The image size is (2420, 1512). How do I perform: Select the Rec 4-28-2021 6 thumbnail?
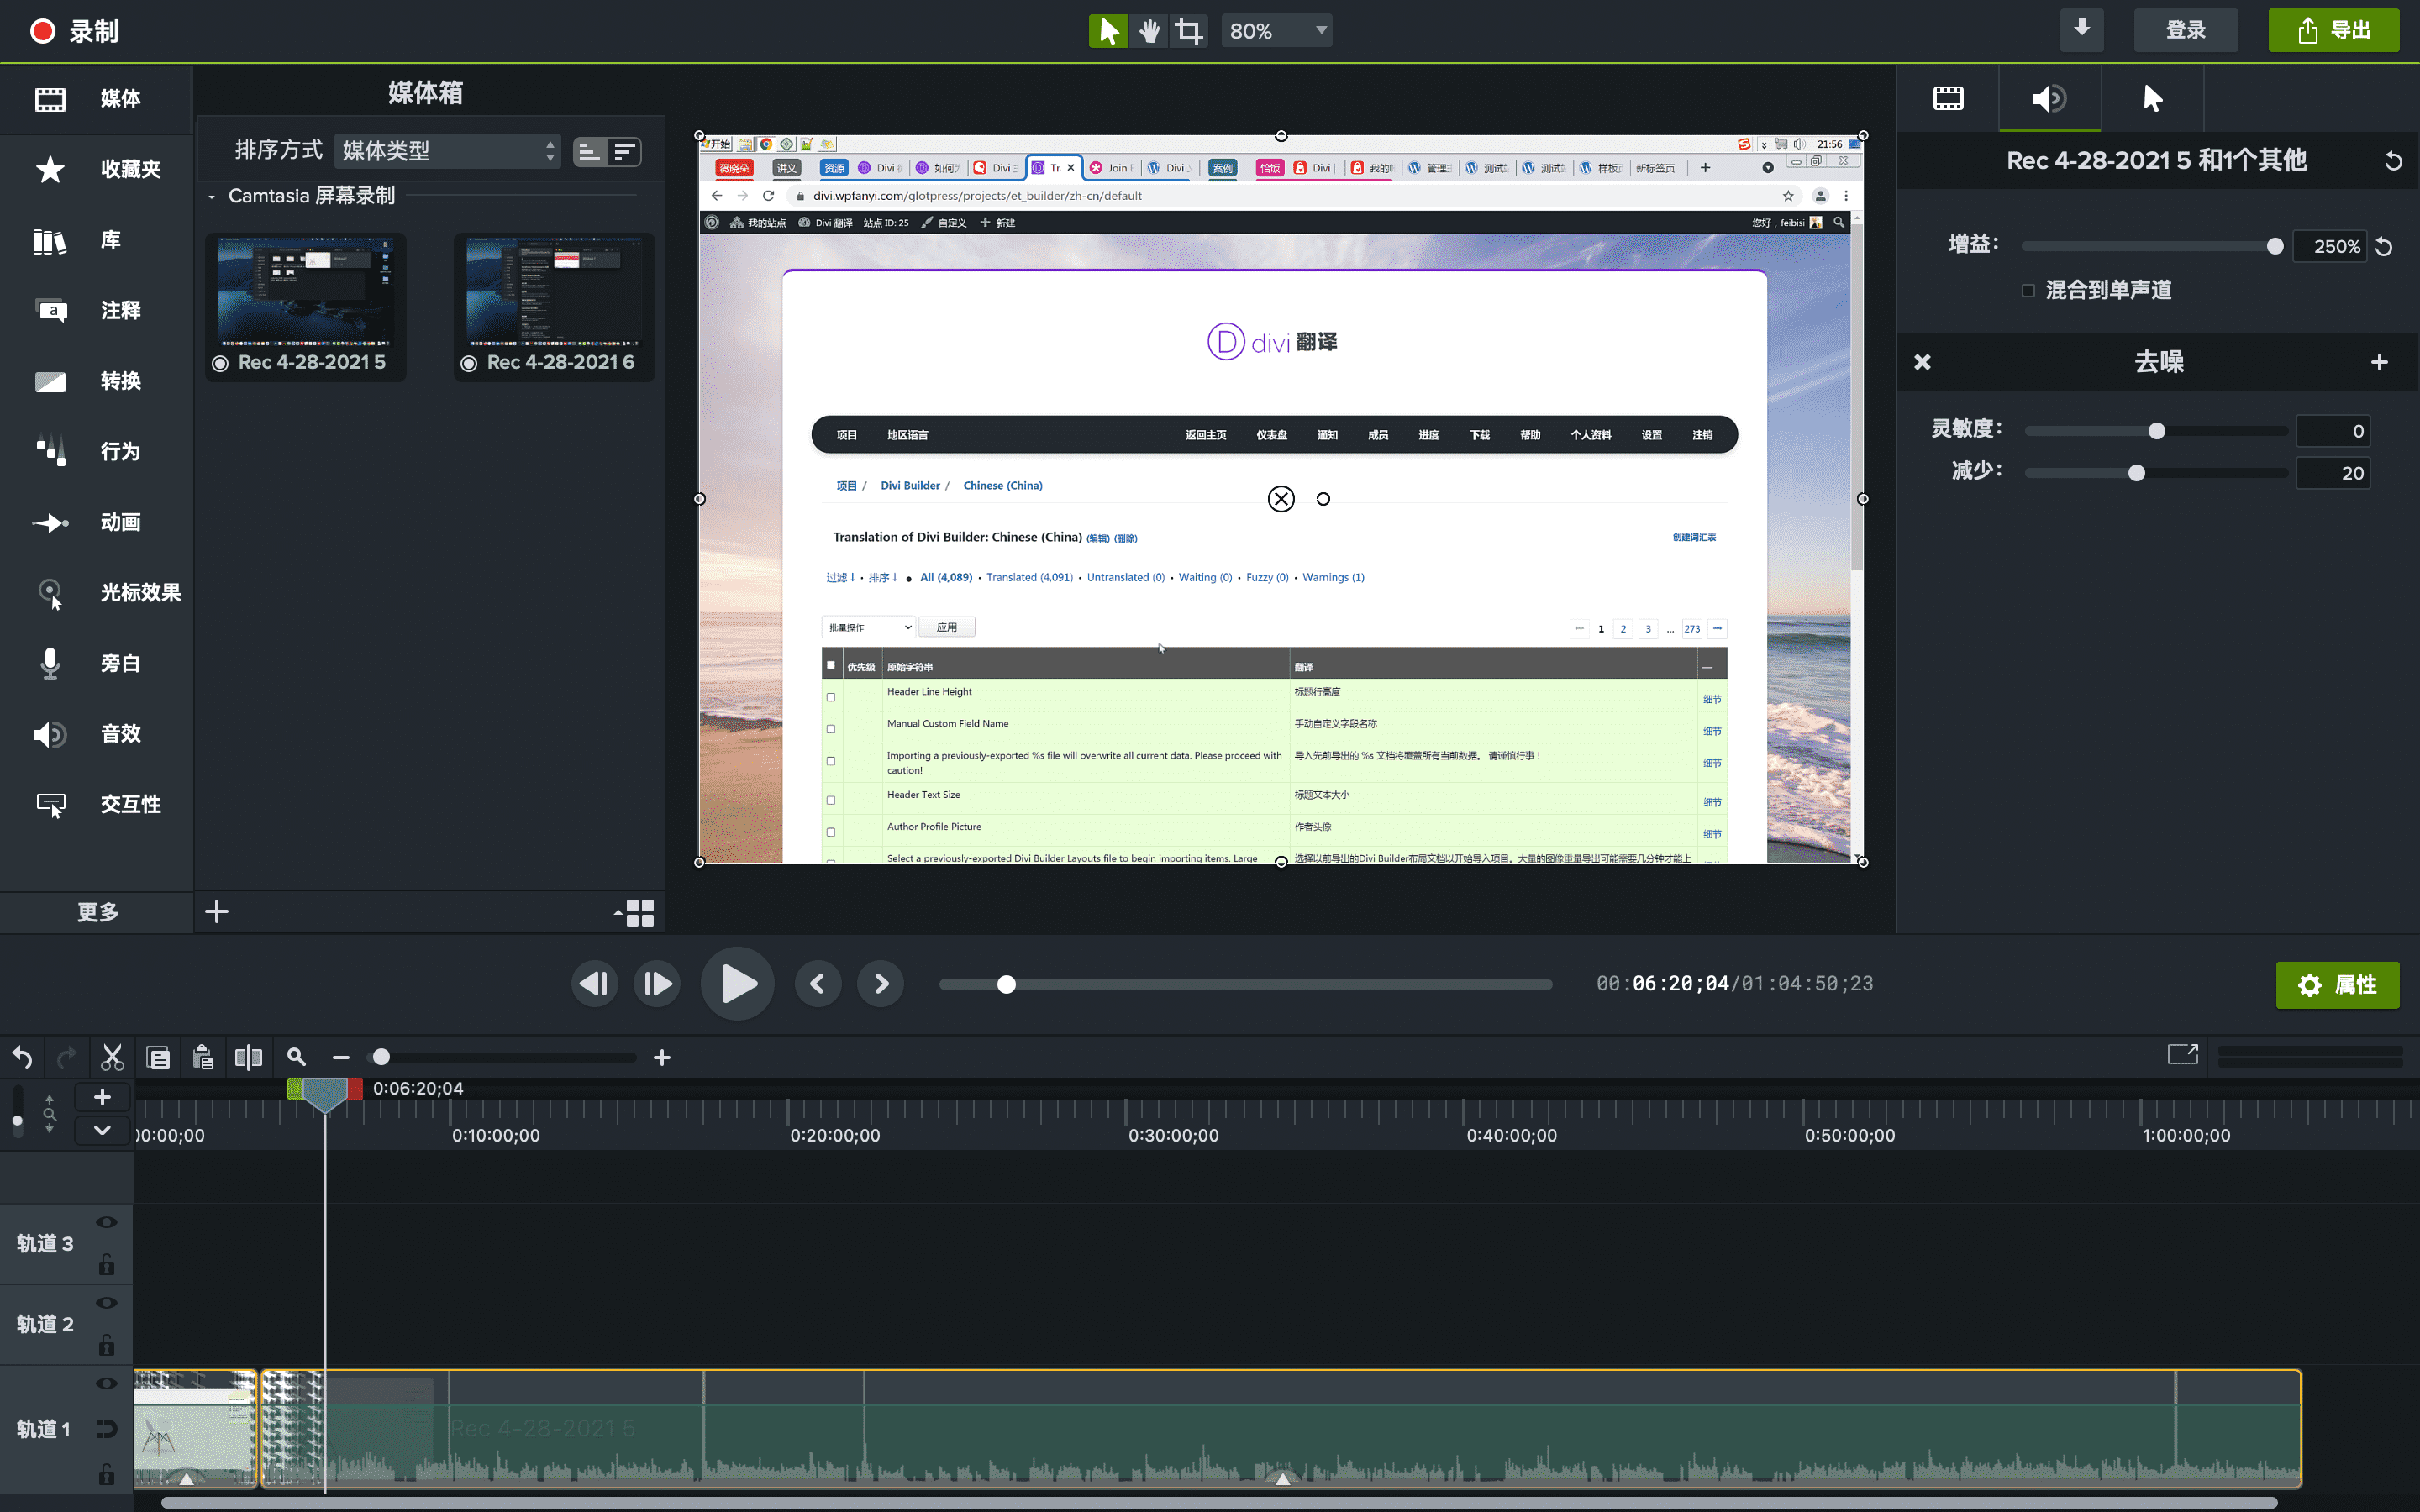pyautogui.click(x=554, y=306)
